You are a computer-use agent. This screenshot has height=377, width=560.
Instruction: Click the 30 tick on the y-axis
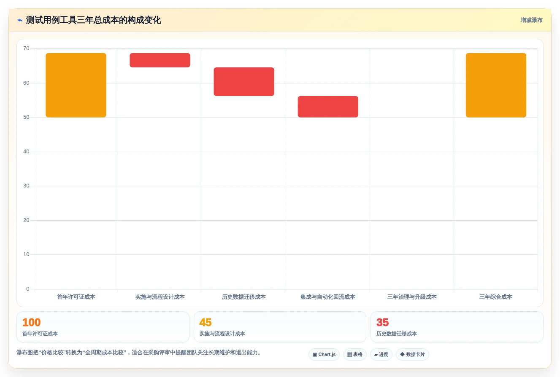(26, 186)
